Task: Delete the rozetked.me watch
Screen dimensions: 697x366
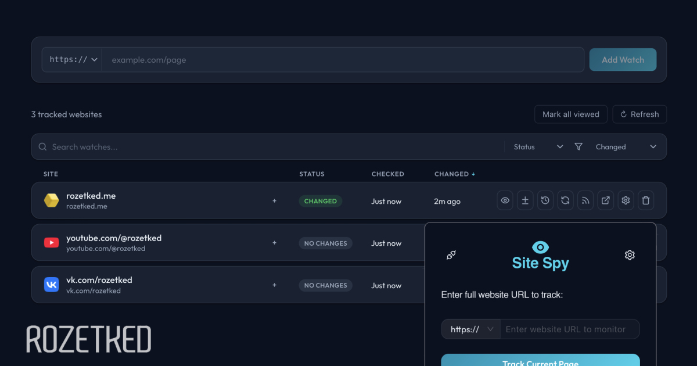Action: 645,201
